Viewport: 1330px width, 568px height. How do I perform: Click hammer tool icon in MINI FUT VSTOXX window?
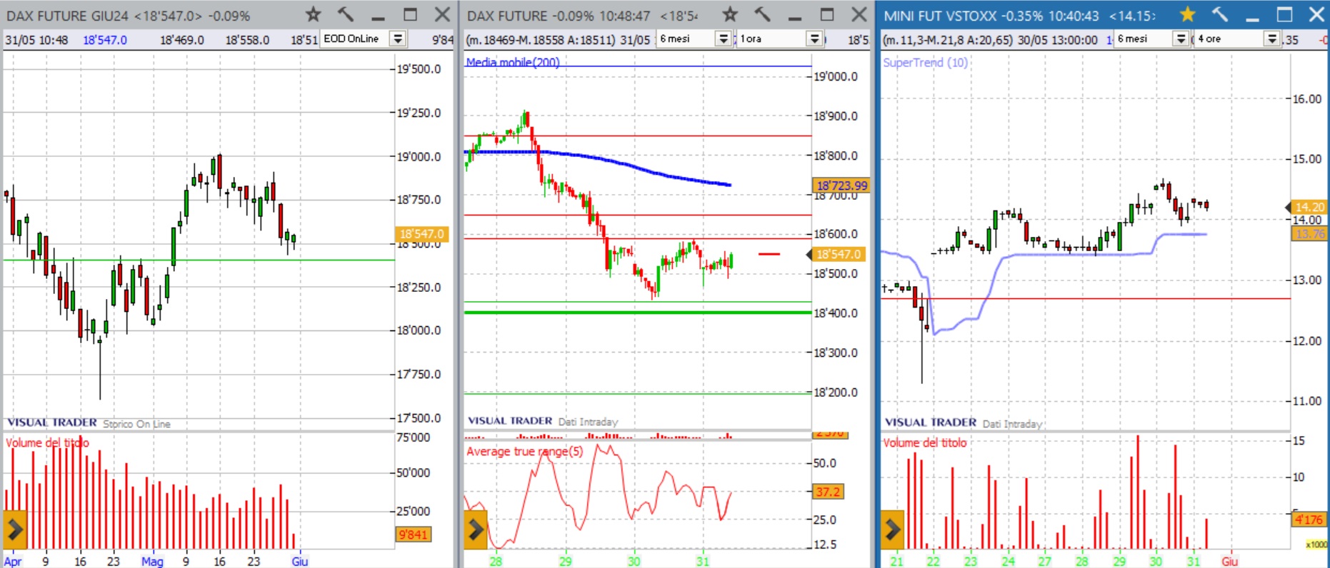click(x=1220, y=14)
